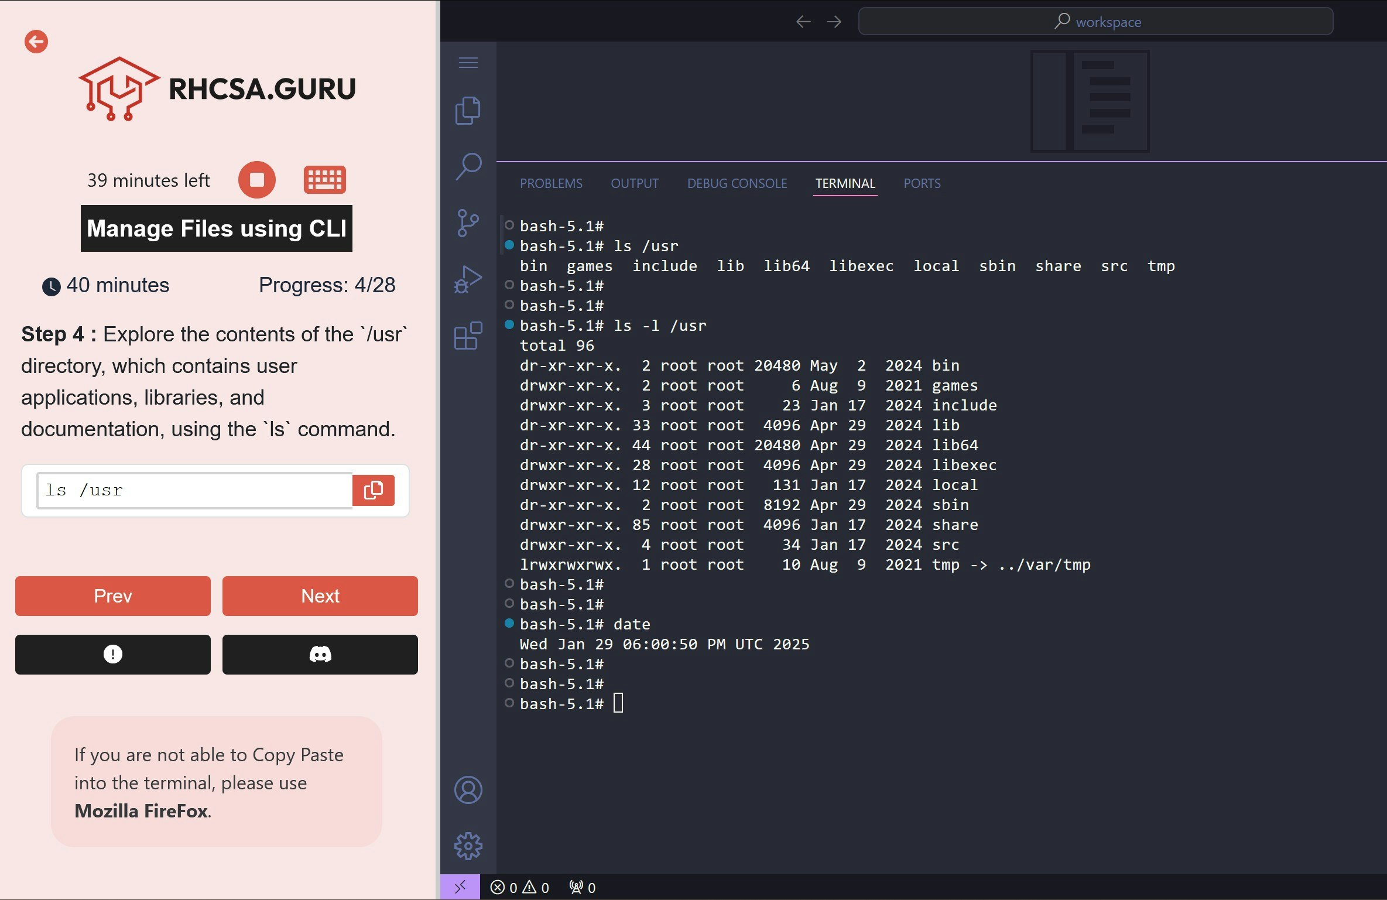Show errors and warnings count in status bar

point(520,888)
